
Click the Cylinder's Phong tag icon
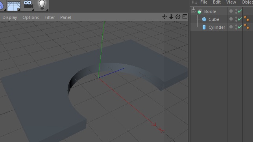[247, 27]
